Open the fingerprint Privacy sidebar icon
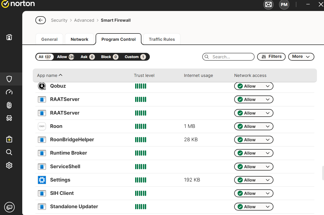 pyautogui.click(x=9, y=105)
